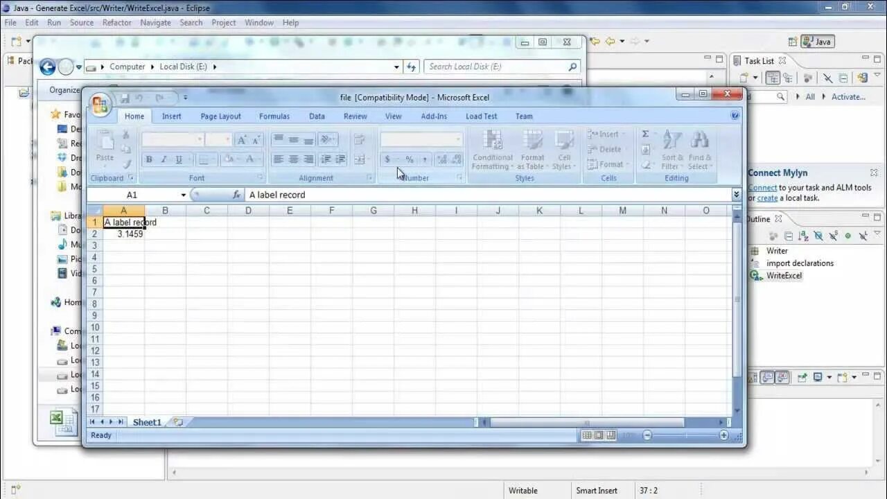This screenshot has width=887, height=499.
Task: Click the Insert Worksheet tab icon
Action: (178, 422)
